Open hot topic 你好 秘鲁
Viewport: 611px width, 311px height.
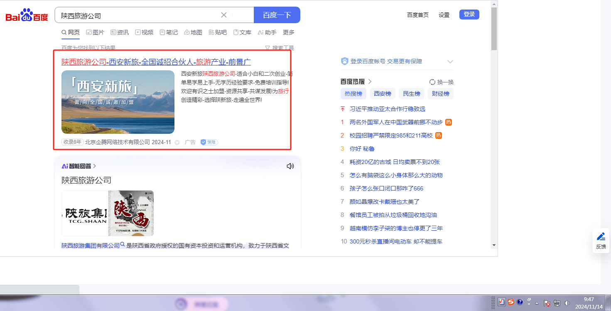pos(362,149)
